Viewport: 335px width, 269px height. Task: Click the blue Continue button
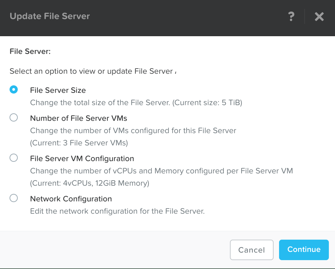point(304,250)
